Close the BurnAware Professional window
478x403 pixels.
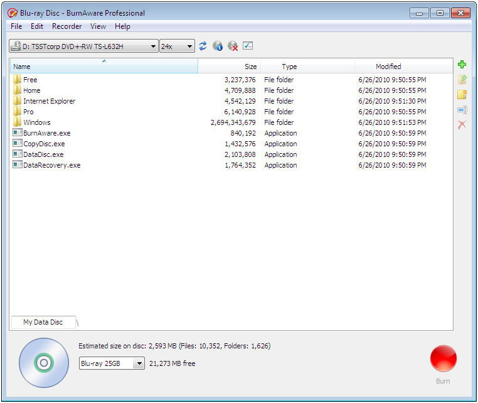click(x=460, y=13)
